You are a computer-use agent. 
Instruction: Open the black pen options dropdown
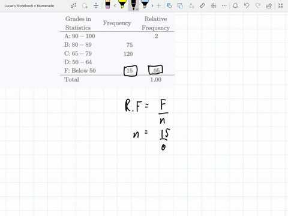tap(137, 9)
